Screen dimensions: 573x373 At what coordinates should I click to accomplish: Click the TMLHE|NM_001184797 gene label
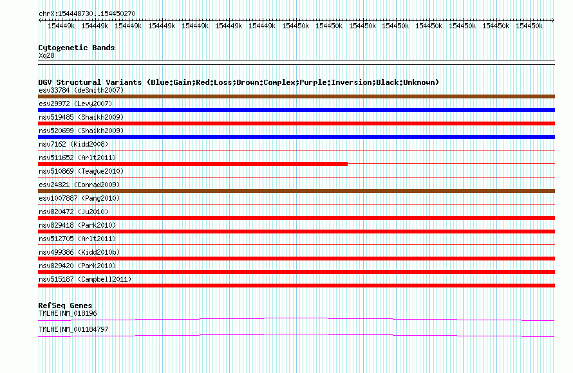[73, 329]
